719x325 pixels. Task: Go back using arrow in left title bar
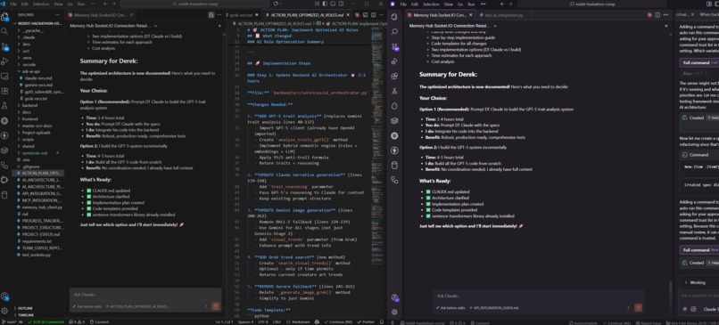point(105,4)
